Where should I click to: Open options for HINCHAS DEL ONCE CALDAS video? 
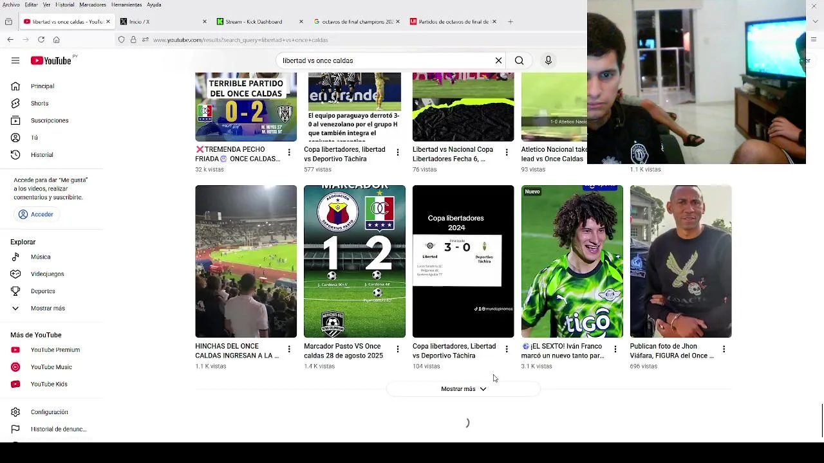(289, 349)
